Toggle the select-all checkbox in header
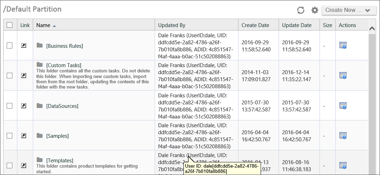Image resolution: width=380 pixels, height=175 pixels. pos(10,25)
